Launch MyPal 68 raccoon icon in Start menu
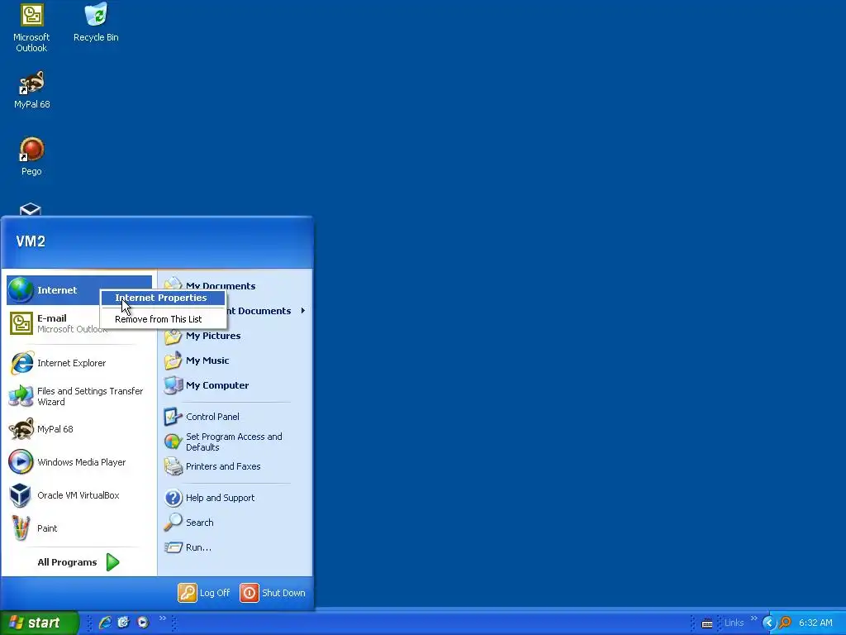 tap(21, 429)
